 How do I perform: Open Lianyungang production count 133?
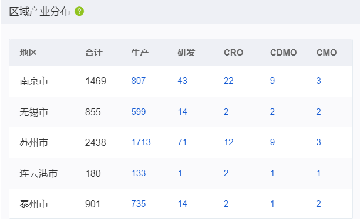tap(139, 173)
